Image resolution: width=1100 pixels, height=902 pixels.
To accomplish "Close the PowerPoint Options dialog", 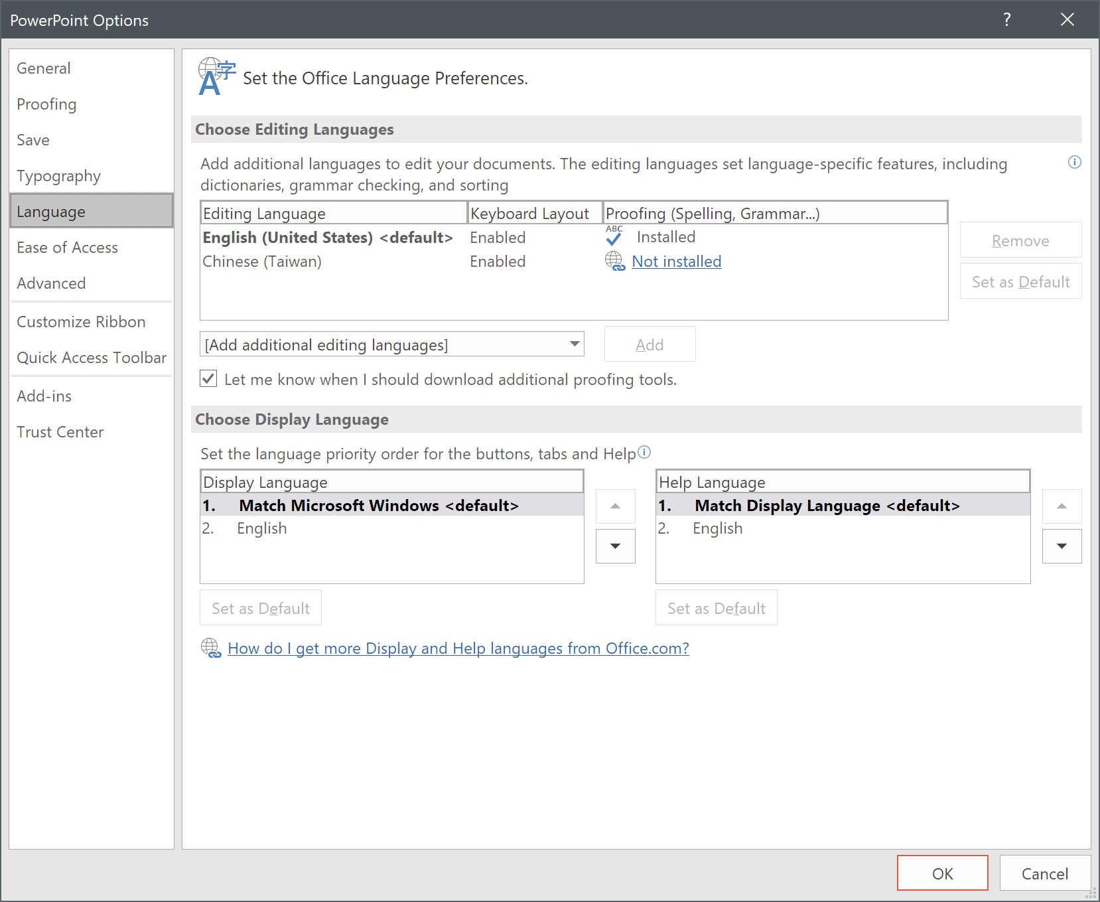I will pos(1067,19).
